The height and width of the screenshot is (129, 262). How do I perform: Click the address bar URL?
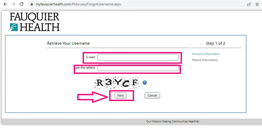pyautogui.click(x=78, y=4)
